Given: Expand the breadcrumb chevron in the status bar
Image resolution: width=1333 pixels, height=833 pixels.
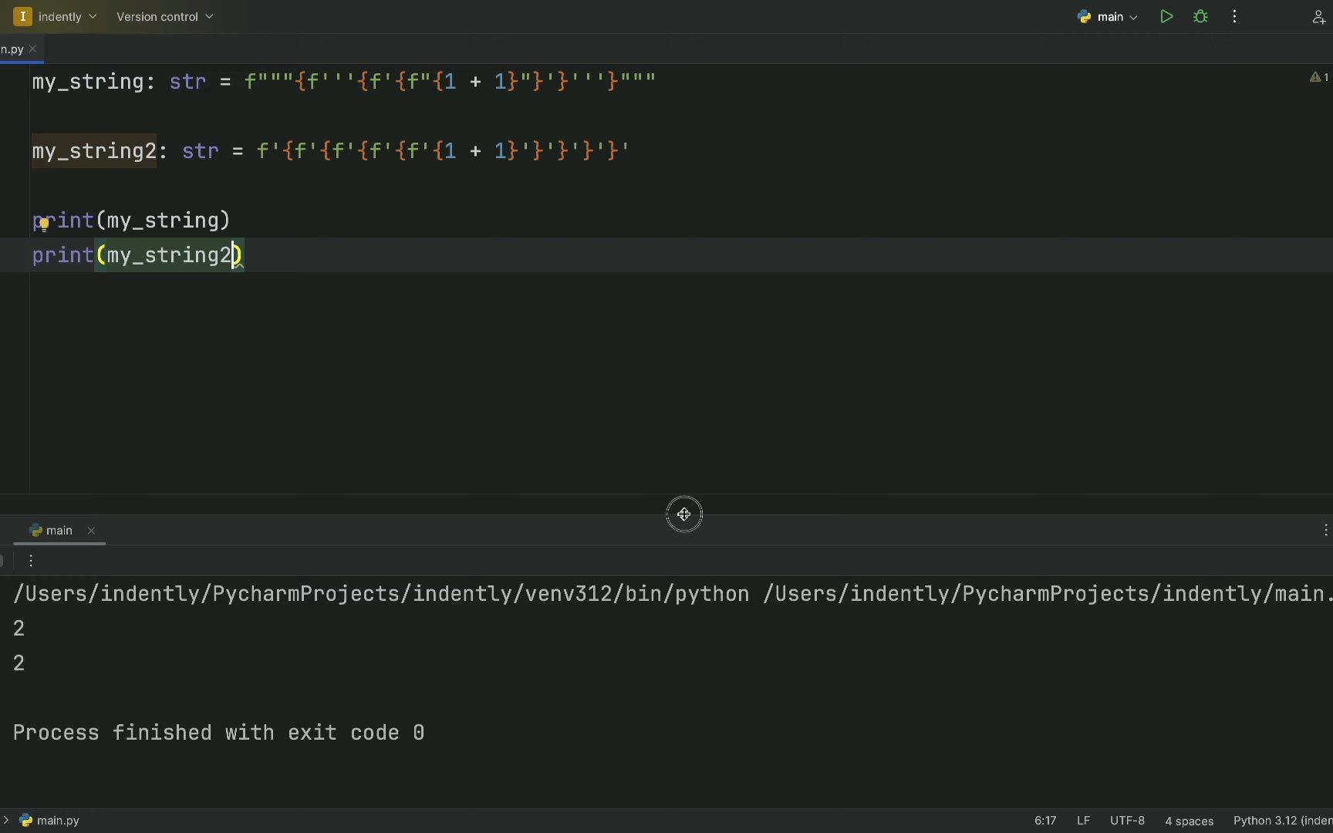Looking at the screenshot, I should (6, 820).
